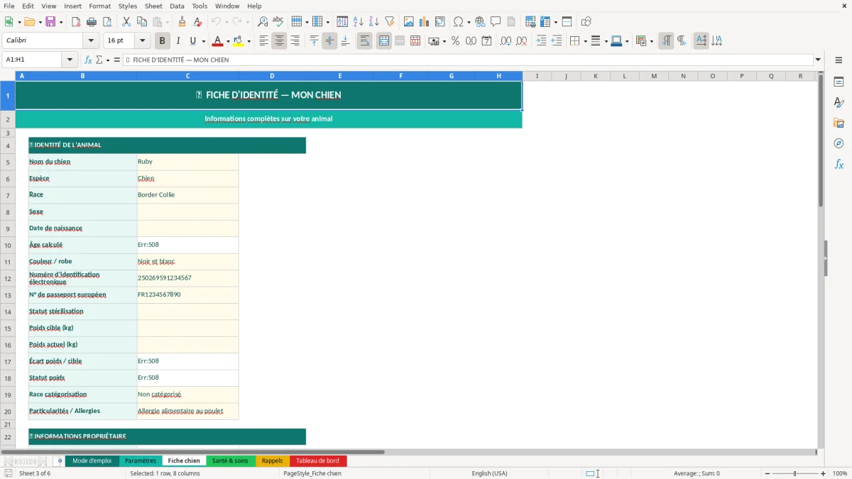Click the Format as Percent icon
The height and width of the screenshot is (479, 852).
tap(455, 41)
